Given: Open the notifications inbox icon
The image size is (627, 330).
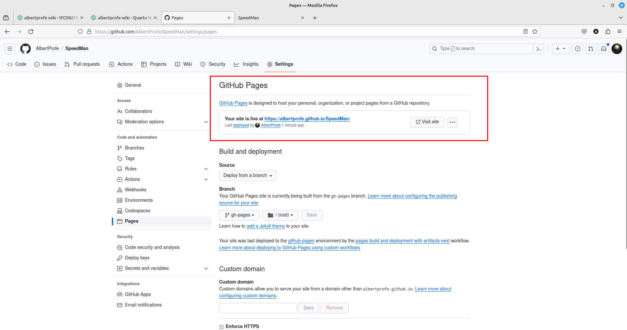Looking at the screenshot, I should (x=604, y=49).
